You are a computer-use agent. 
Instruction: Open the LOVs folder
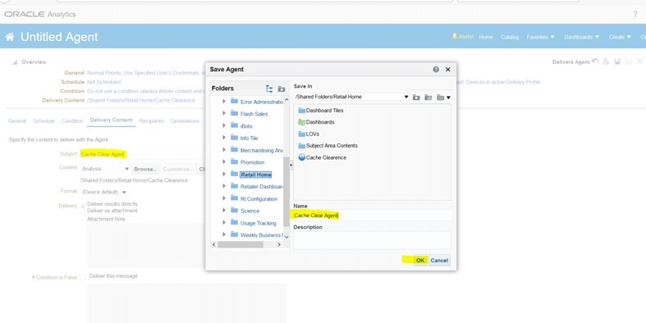309,134
